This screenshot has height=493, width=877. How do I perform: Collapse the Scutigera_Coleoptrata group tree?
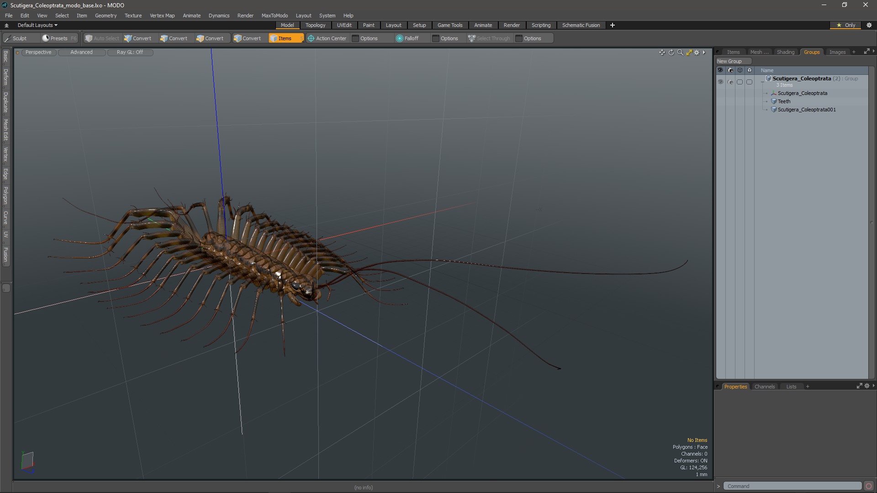click(x=762, y=82)
